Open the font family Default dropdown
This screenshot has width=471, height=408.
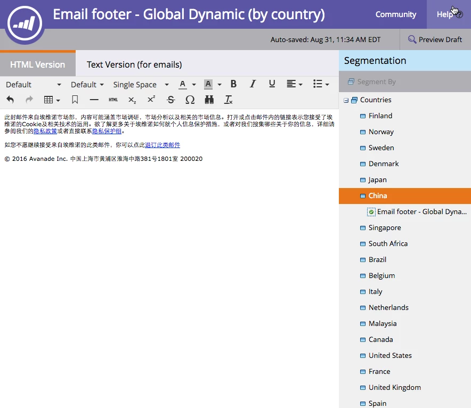pos(34,85)
